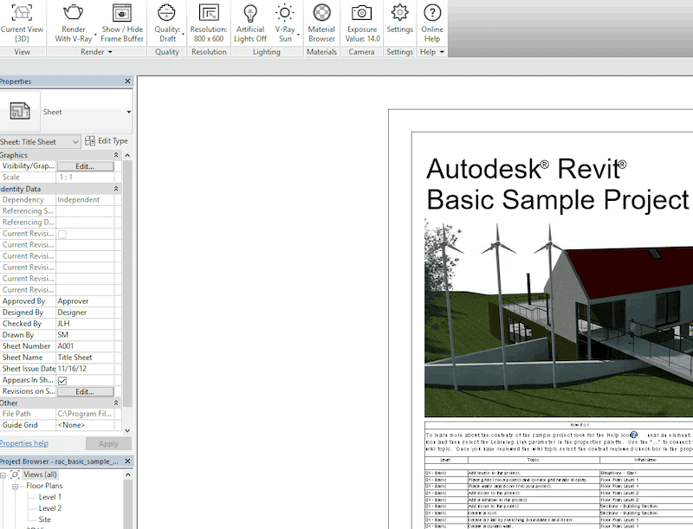
Task: Select the Site floor plan
Action: tap(45, 519)
